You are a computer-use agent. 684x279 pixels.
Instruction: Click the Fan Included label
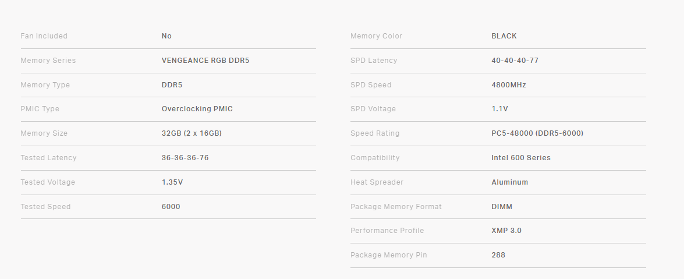point(44,36)
